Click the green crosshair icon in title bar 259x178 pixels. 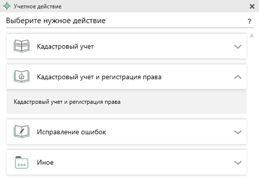(x=7, y=6)
